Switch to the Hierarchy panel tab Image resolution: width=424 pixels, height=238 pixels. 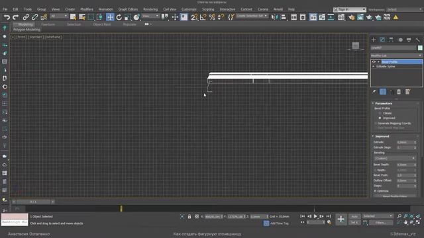pos(392,40)
